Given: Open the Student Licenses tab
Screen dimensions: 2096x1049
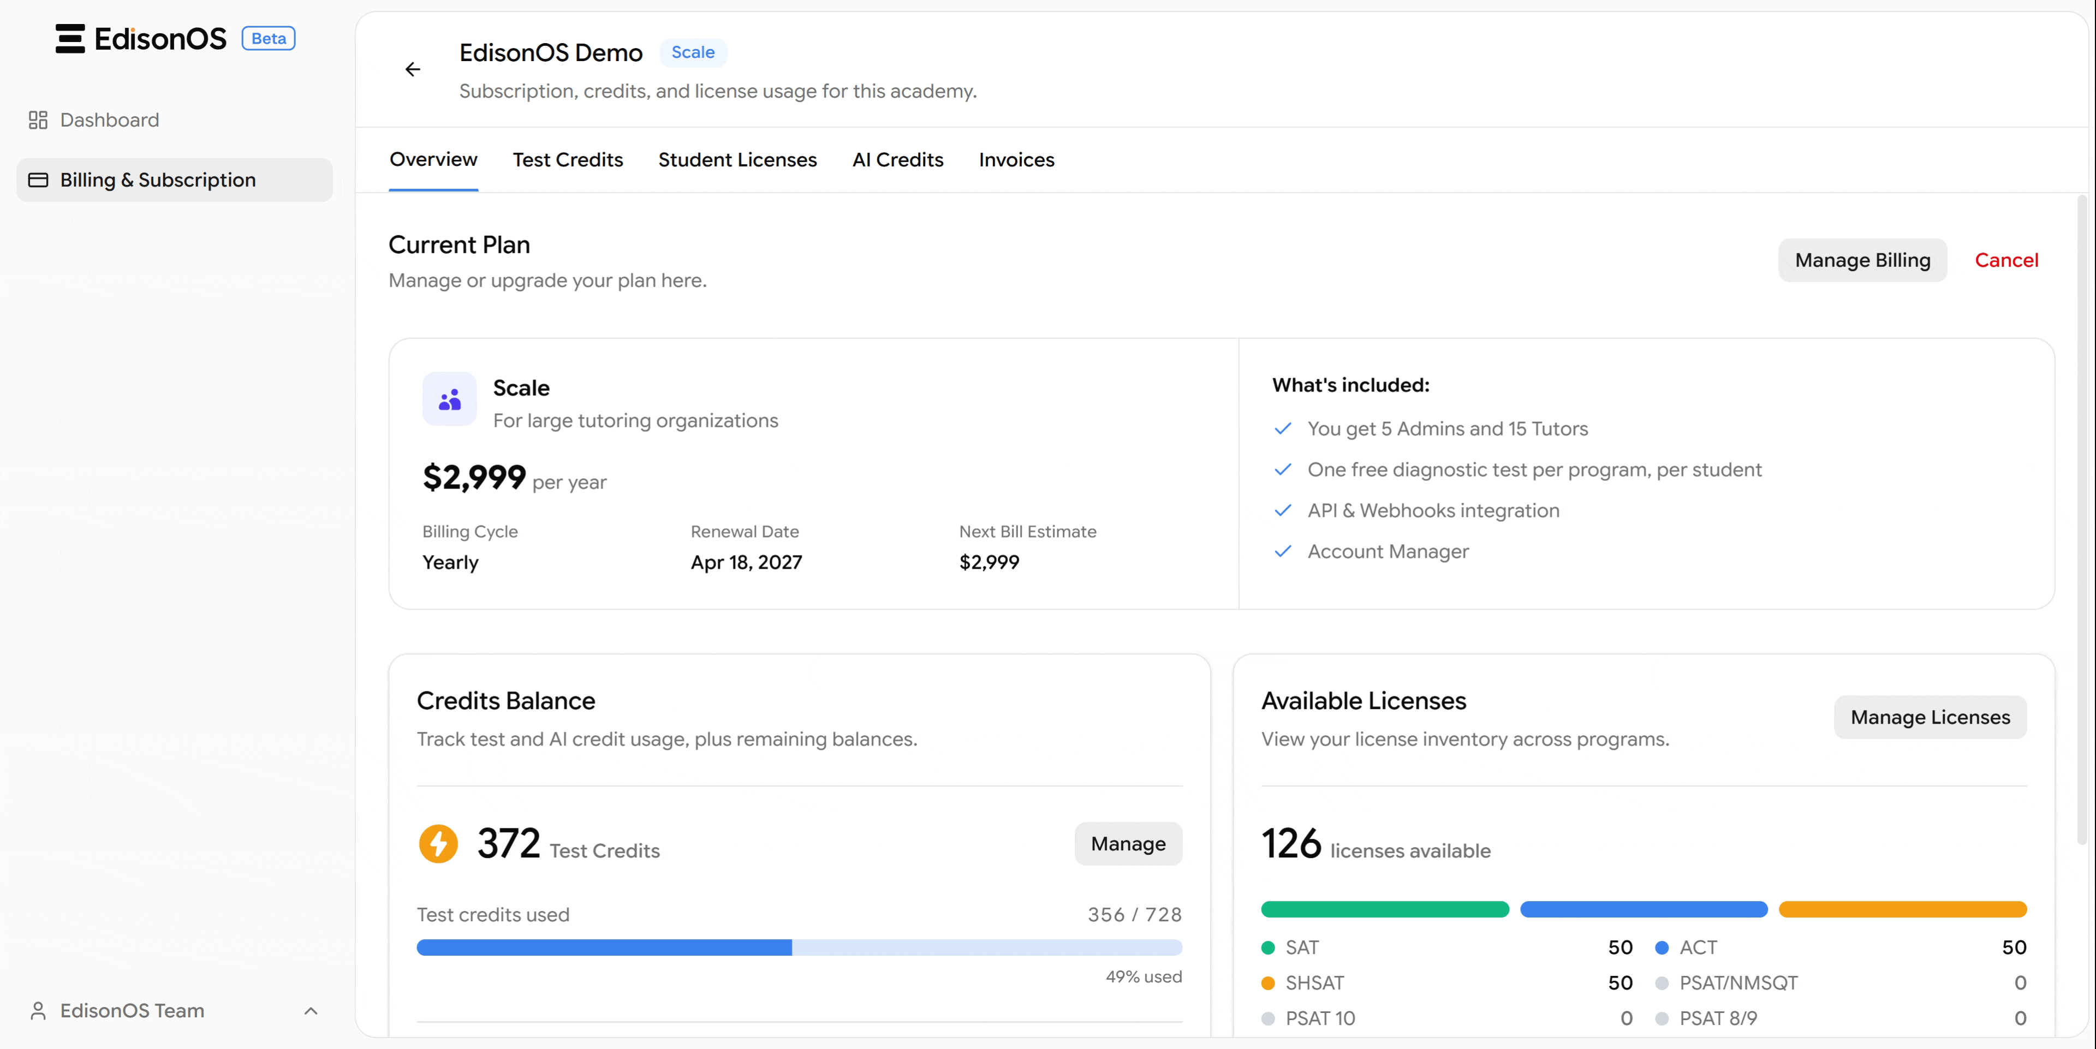Looking at the screenshot, I should pyautogui.click(x=737, y=159).
